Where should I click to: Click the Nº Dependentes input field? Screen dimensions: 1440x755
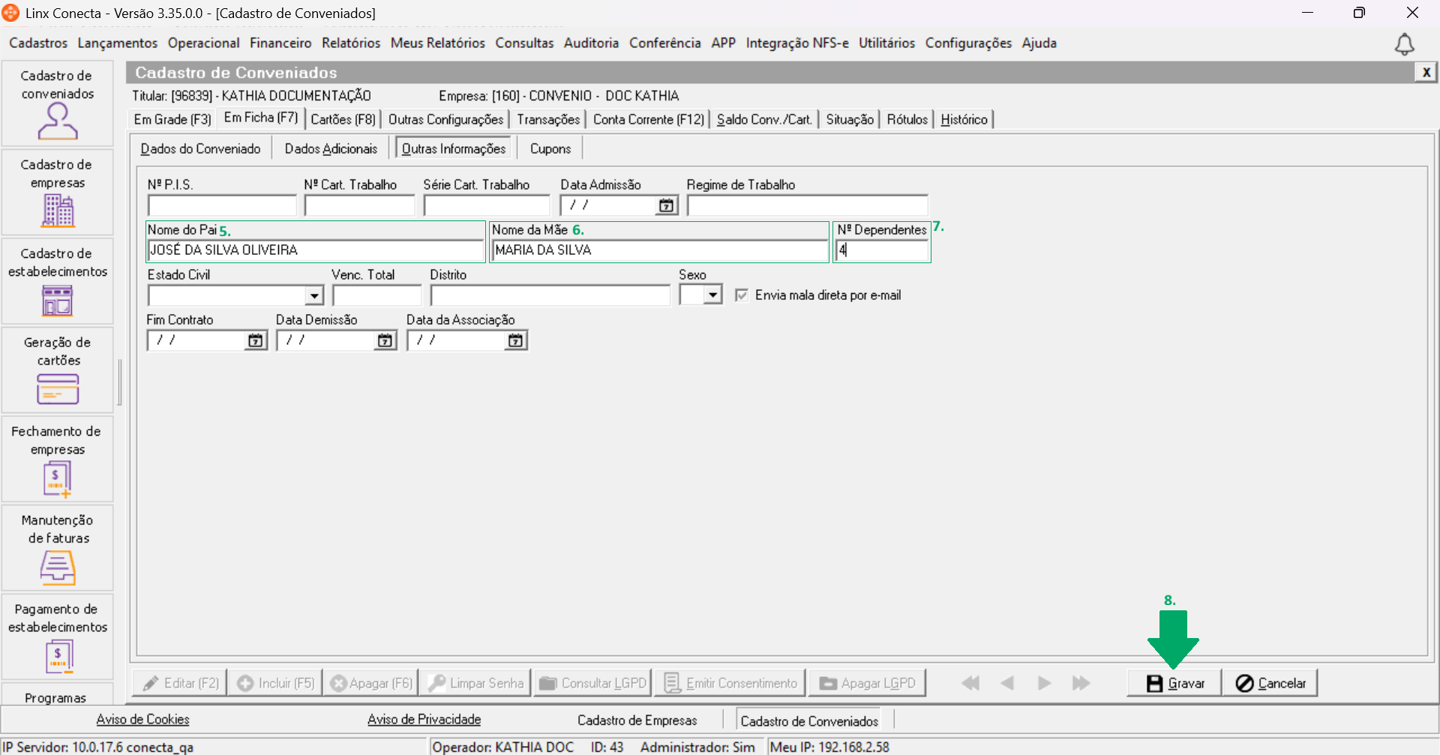882,250
